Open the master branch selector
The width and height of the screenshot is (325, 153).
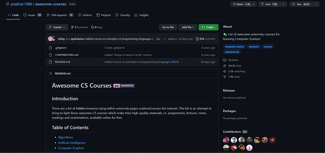coord(57,27)
